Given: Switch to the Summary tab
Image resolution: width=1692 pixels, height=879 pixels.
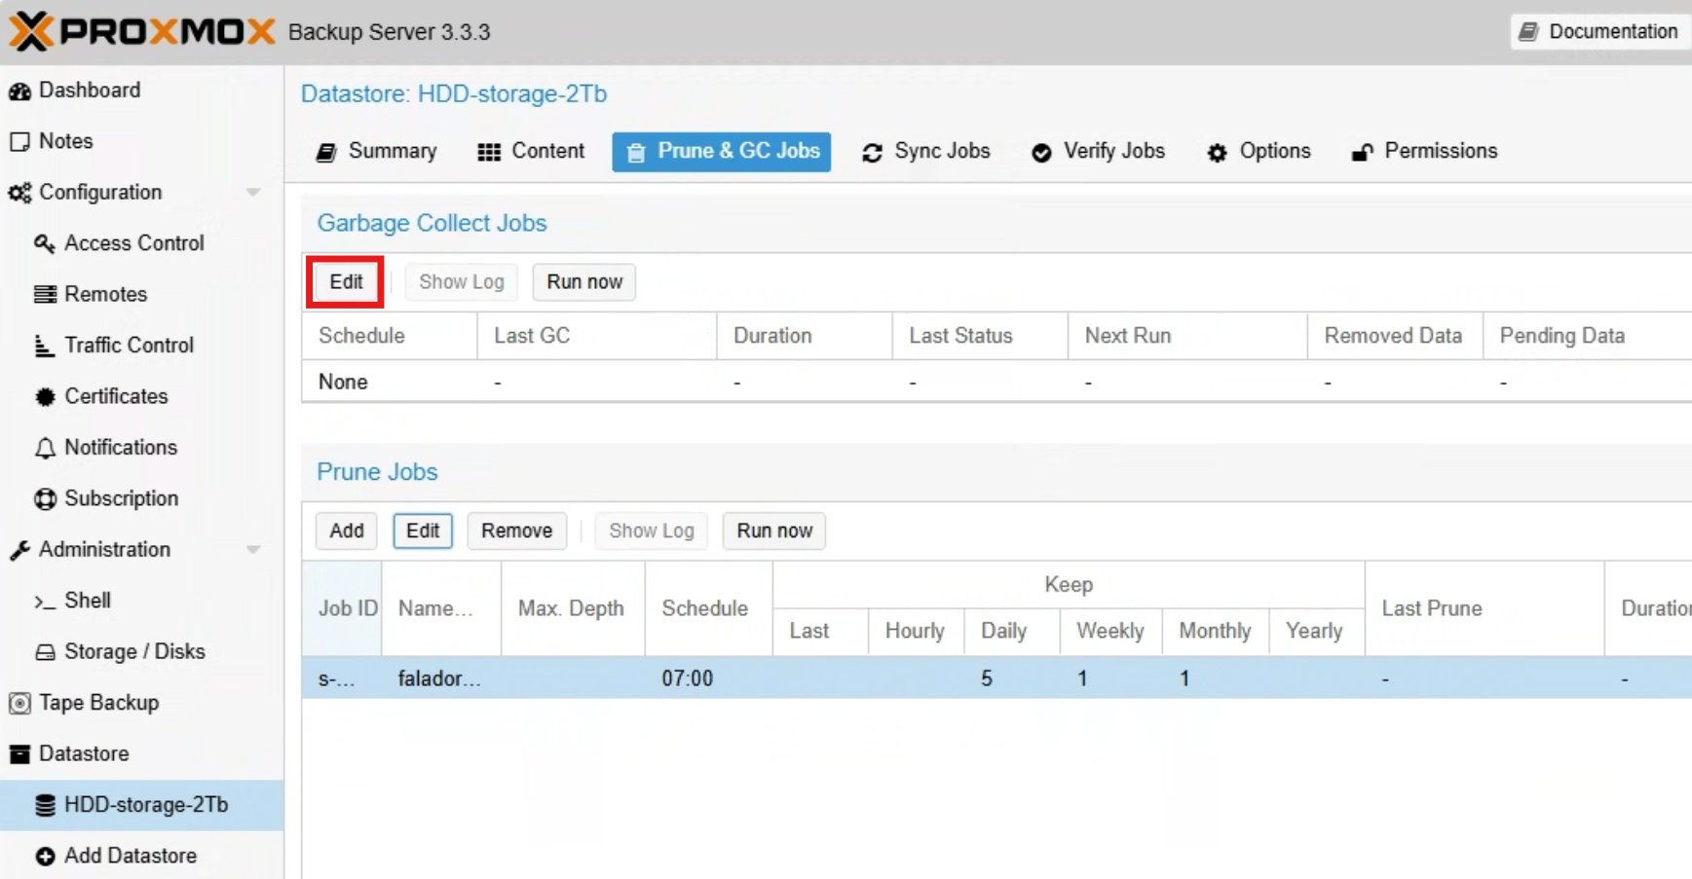Looking at the screenshot, I should tap(376, 152).
